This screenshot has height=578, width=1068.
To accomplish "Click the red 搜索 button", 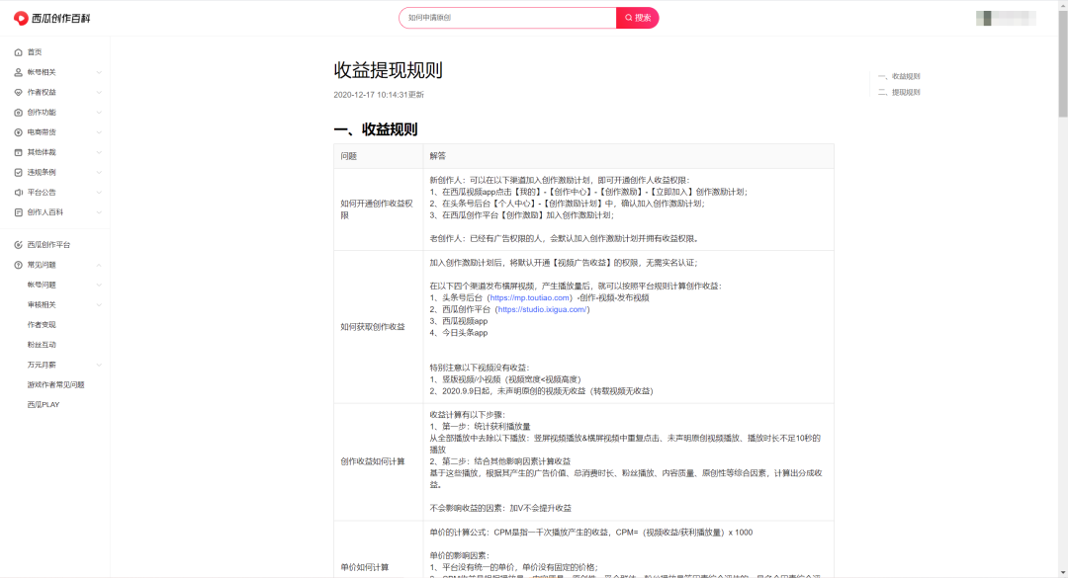I will click(x=638, y=19).
